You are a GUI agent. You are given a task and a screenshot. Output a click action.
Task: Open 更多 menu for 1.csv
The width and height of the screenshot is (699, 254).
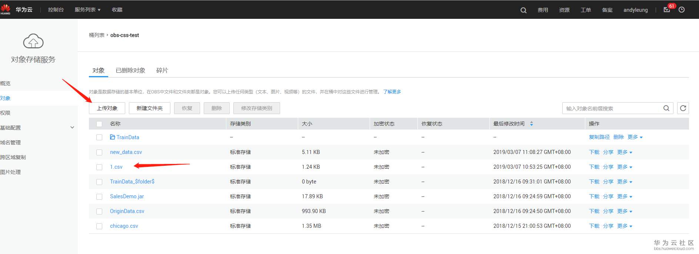(625, 167)
